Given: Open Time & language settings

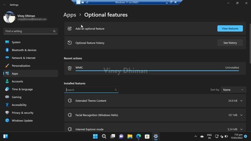Looking at the screenshot, I should coord(31,89).
